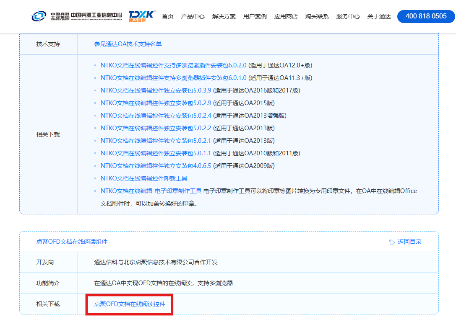This screenshot has height=327, width=456.
Task: Navigate to 购买联系 page
Action: (x=317, y=16)
